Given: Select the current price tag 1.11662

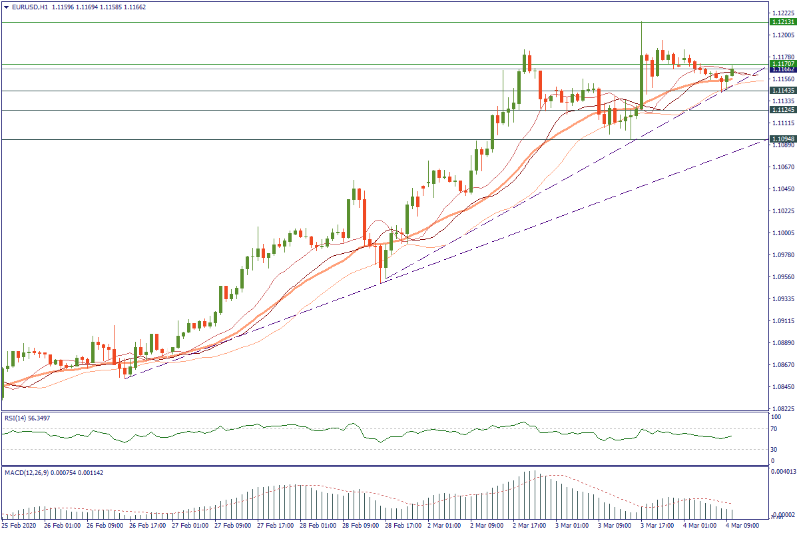Looking at the screenshot, I should pyautogui.click(x=780, y=69).
